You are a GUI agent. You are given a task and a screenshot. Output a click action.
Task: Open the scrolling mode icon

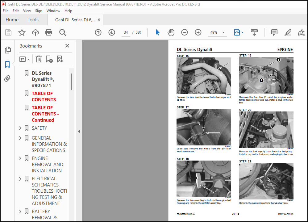[254, 32]
